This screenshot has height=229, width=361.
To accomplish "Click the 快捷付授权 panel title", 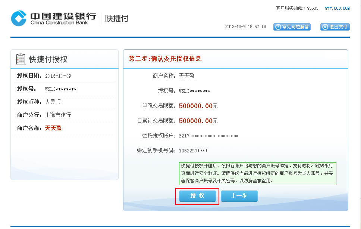I will pos(48,59).
